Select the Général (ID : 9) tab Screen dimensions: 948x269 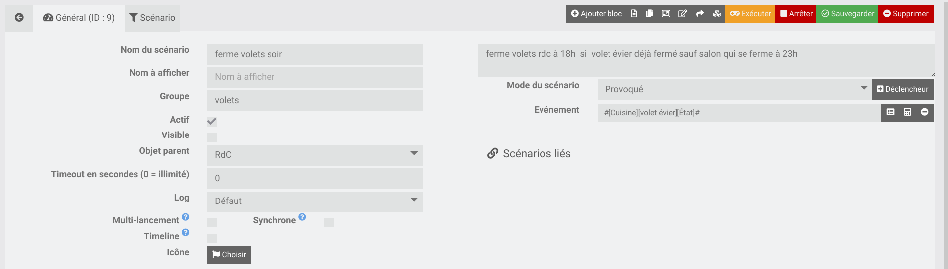coord(79,18)
